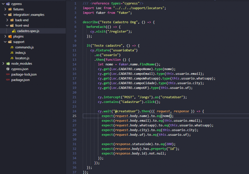Click the JS icon beside commands.js
Image resolution: width=249 pixels, height=174 pixels.
coord(12,47)
